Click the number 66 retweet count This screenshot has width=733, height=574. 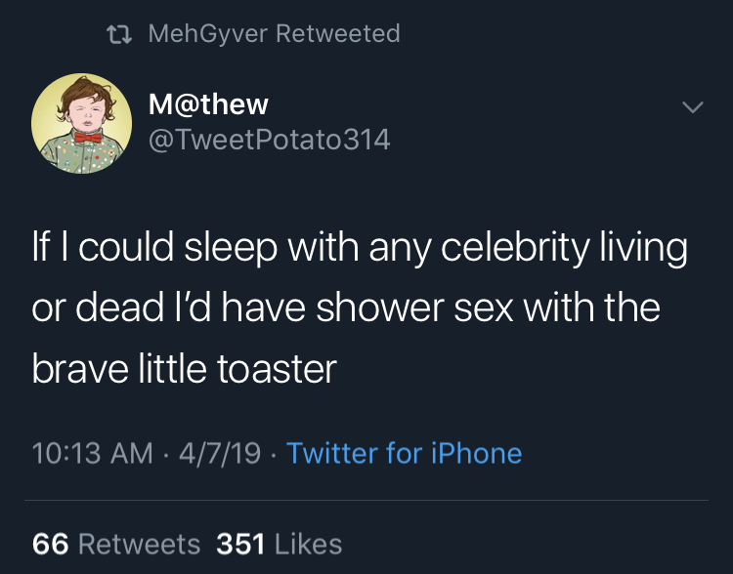tap(49, 544)
